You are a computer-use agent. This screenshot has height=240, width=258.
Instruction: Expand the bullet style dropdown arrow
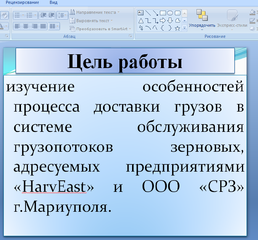coord(23,15)
